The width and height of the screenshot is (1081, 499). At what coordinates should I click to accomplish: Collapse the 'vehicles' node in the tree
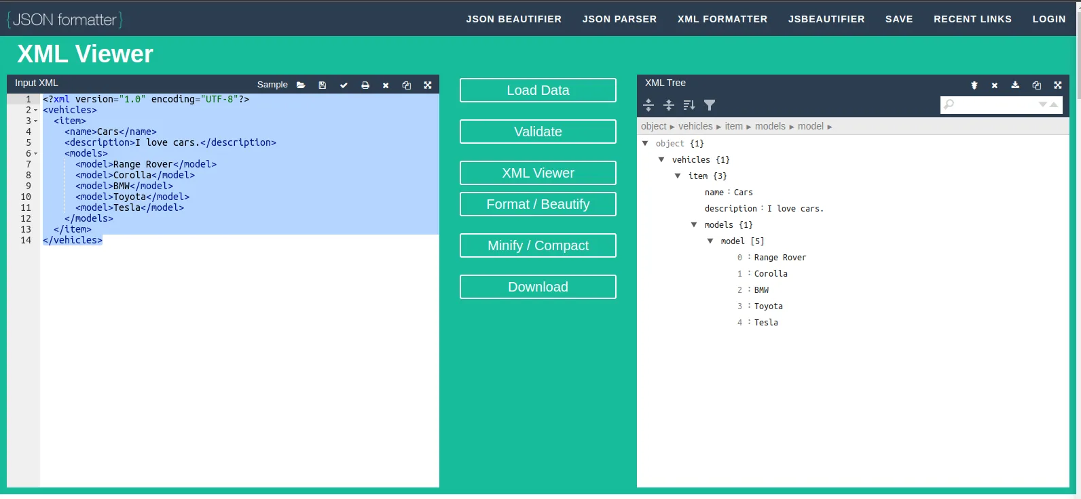(x=661, y=160)
